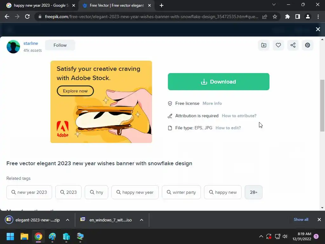View site information lock icon

click(40, 17)
